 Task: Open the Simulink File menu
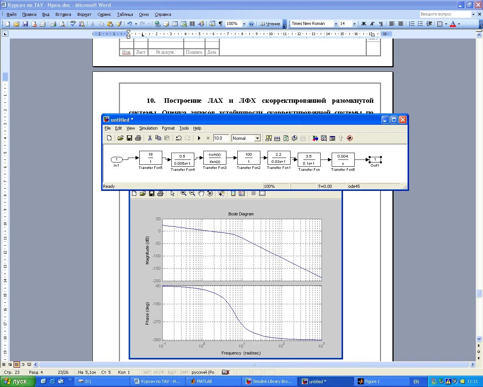[108, 128]
